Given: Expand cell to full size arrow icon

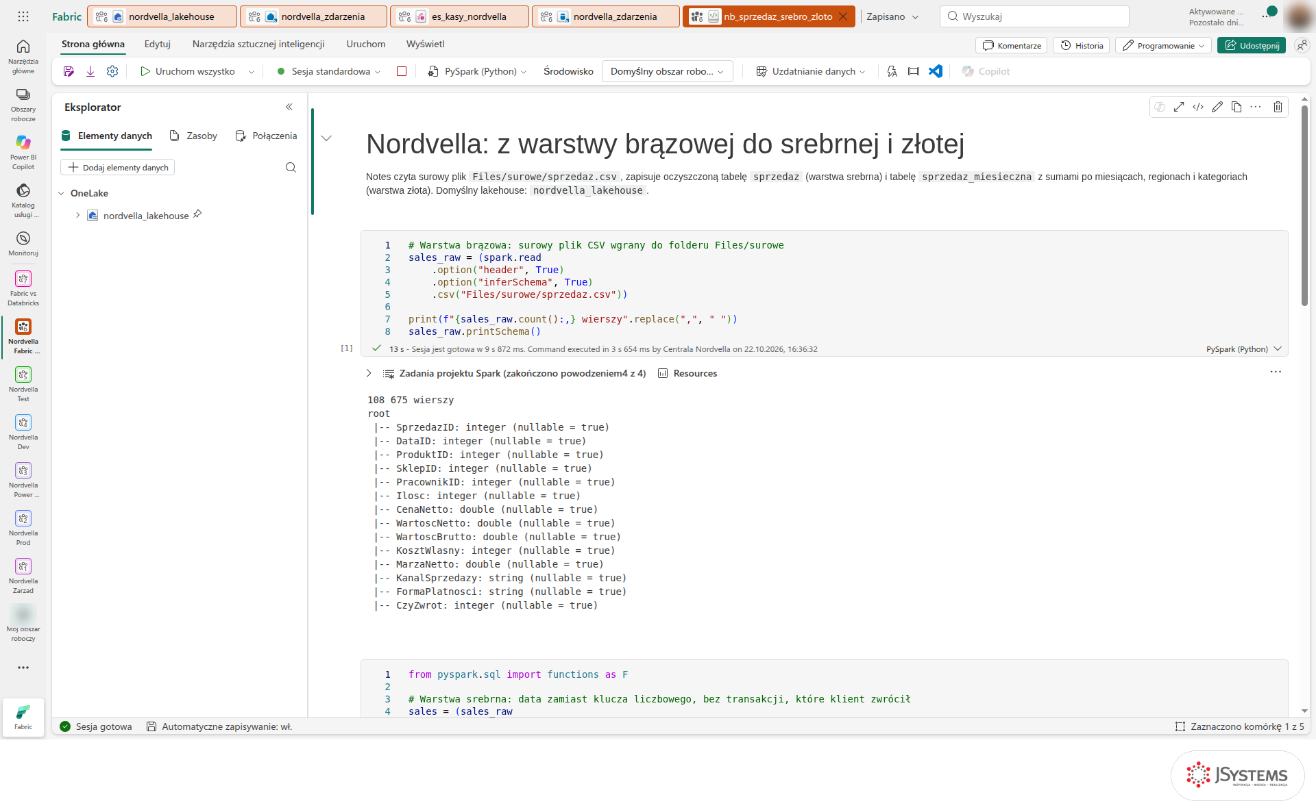Looking at the screenshot, I should click(x=1179, y=107).
